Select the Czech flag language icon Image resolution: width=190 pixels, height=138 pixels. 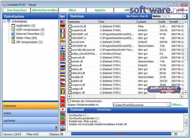point(63,83)
